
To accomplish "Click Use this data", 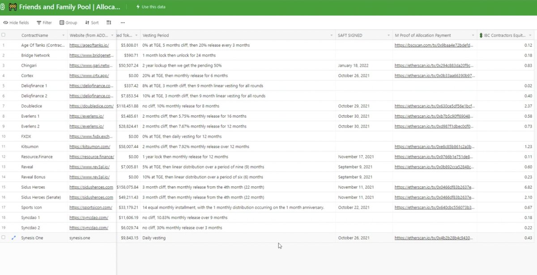I will (150, 7).
